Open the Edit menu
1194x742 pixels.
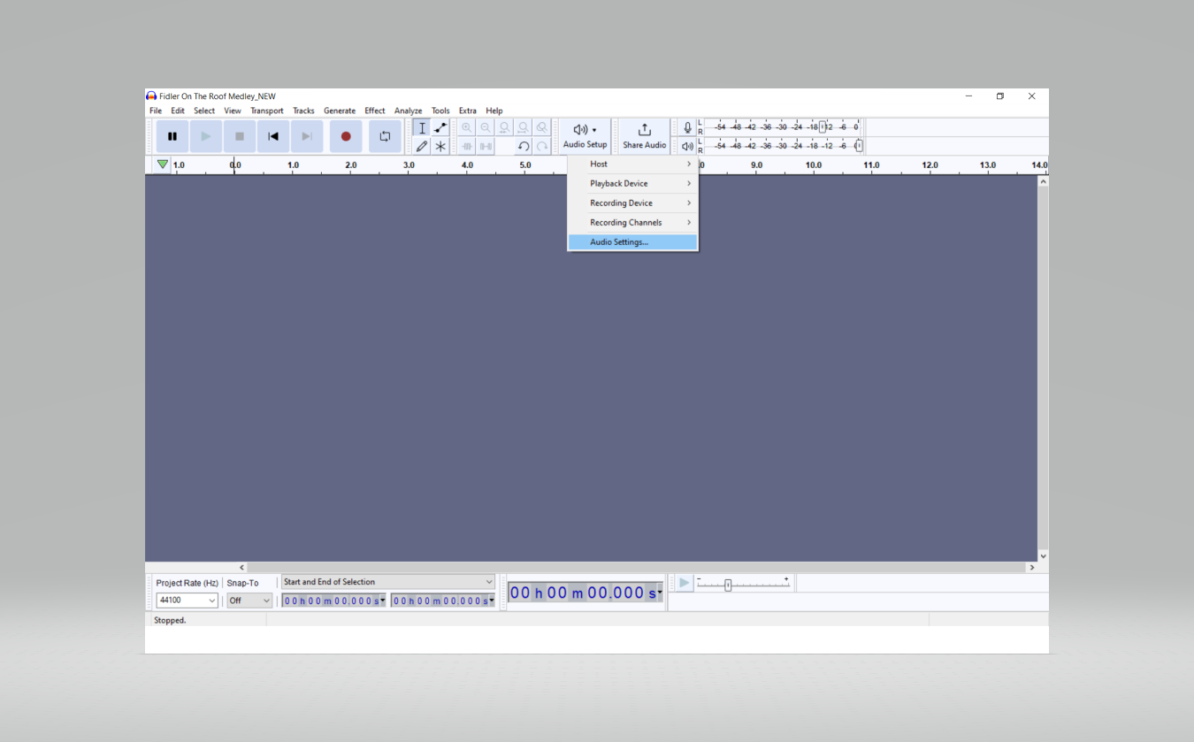click(178, 111)
